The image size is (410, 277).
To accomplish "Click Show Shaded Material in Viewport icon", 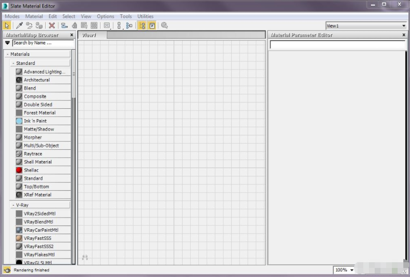I will (84, 26).
